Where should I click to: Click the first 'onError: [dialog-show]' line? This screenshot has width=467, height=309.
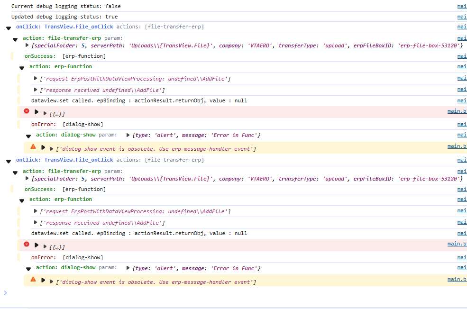[x=67, y=125]
